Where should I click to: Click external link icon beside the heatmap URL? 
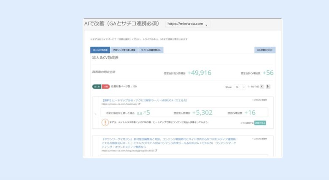point(139,104)
